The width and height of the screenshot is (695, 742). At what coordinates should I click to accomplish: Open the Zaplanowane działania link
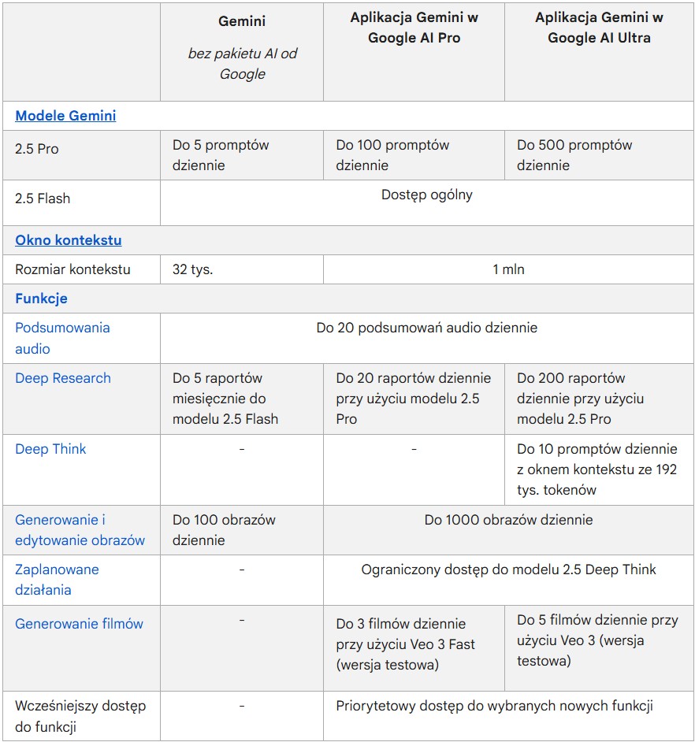coord(57,579)
